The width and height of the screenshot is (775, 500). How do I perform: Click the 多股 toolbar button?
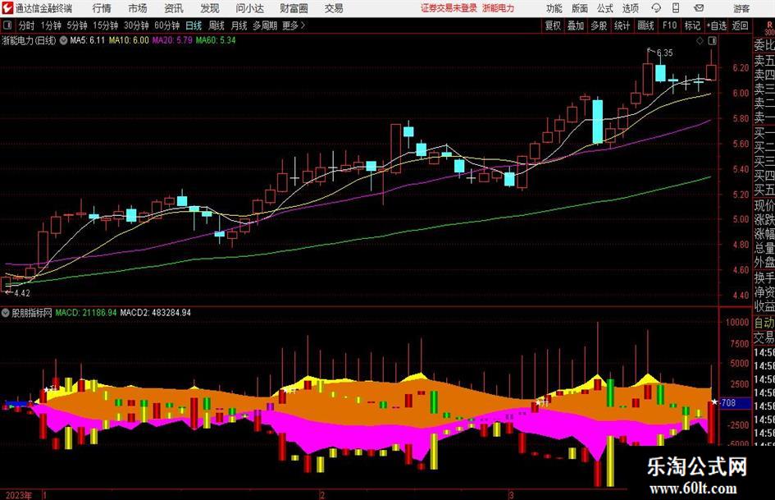click(599, 25)
